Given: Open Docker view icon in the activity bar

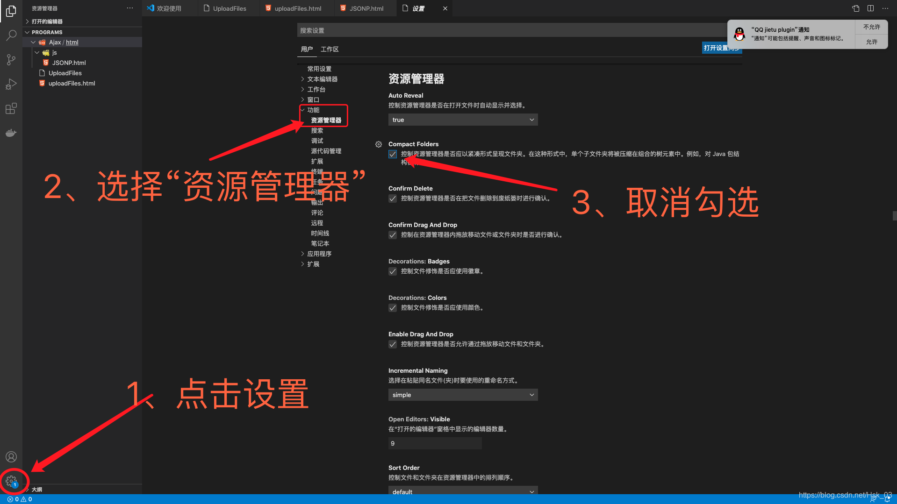Looking at the screenshot, I should (11, 133).
